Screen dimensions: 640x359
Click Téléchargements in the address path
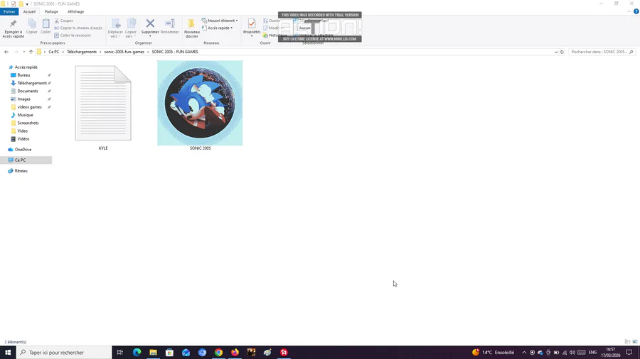(x=82, y=52)
